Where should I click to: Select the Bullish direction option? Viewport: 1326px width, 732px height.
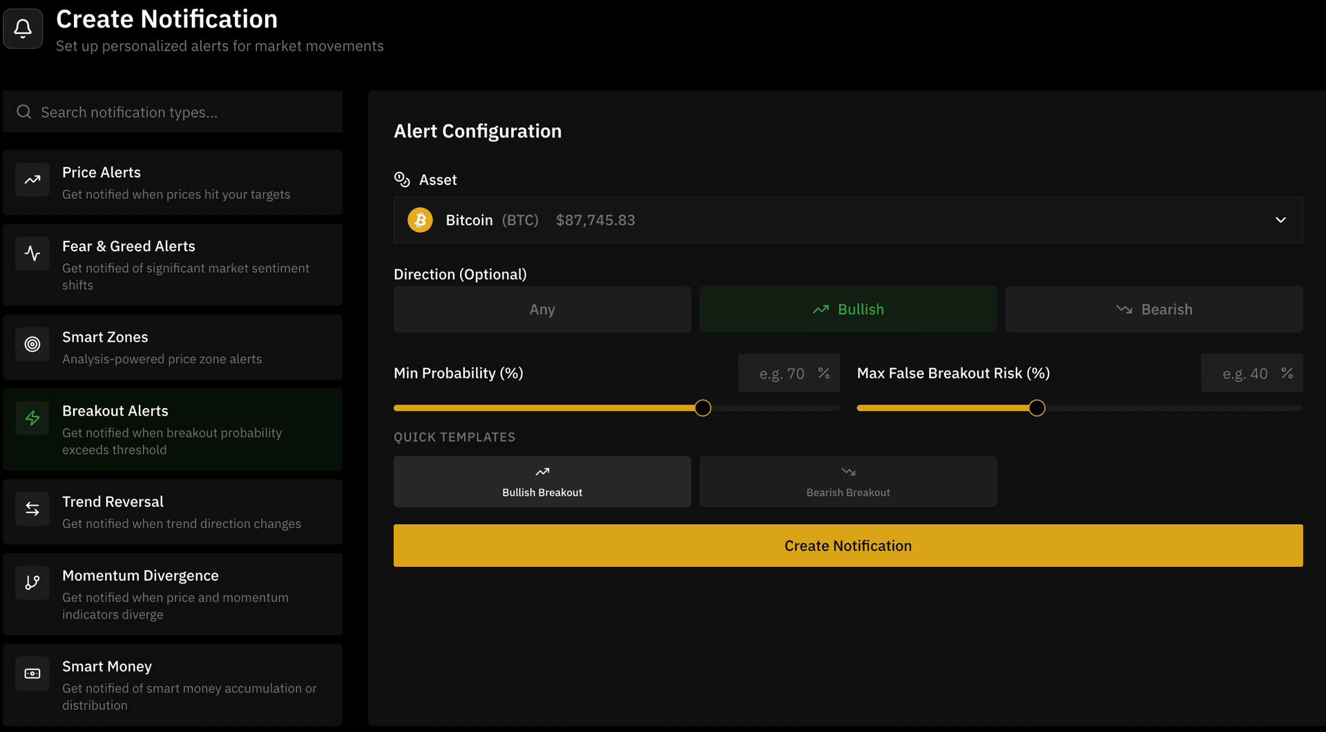[x=847, y=309]
